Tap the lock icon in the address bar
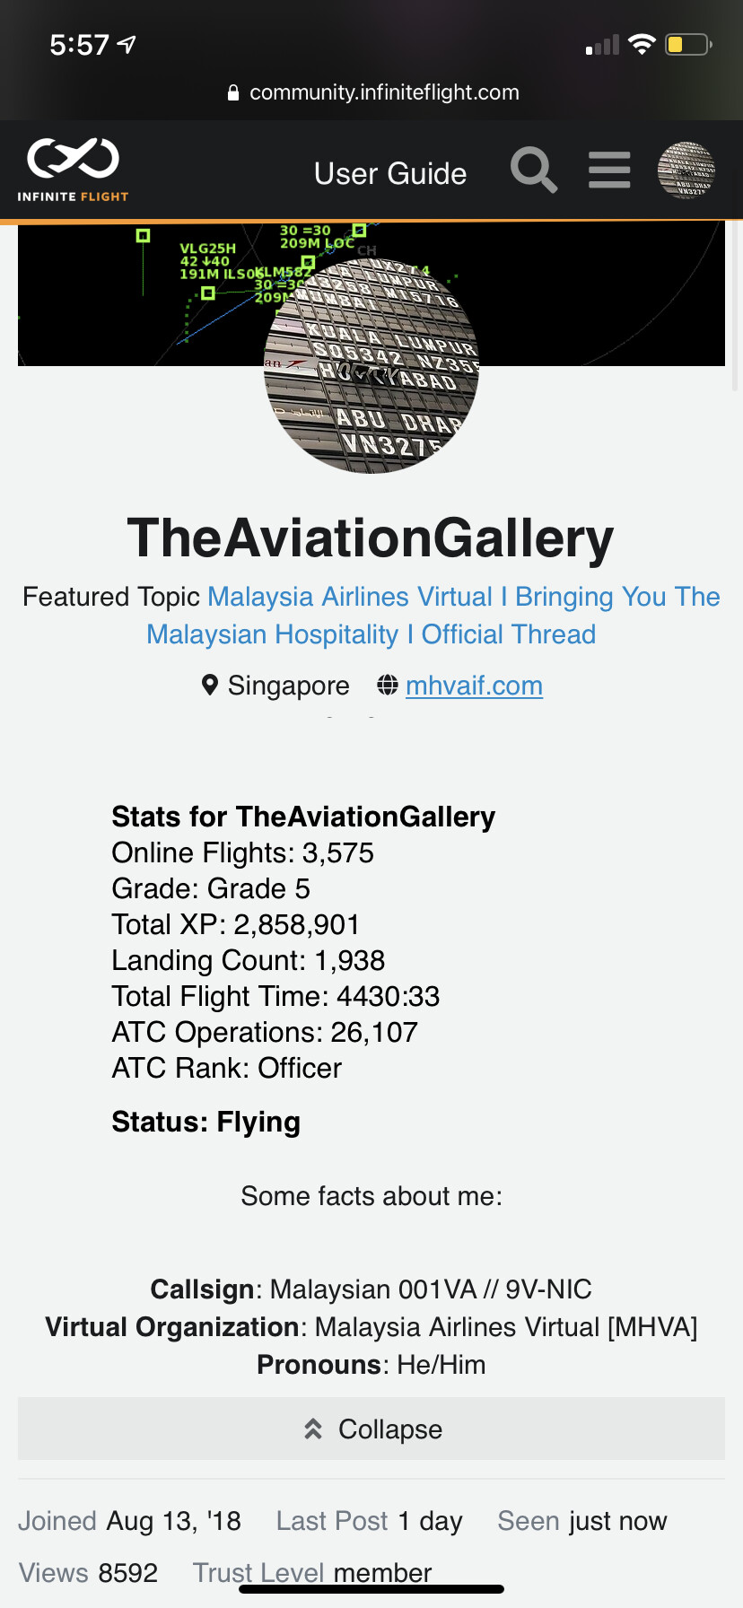 233,92
